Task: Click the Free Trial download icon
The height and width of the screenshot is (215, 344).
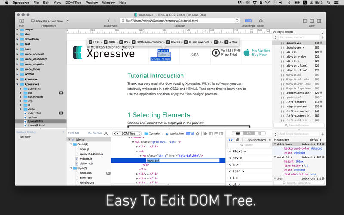Action: tap(216, 53)
